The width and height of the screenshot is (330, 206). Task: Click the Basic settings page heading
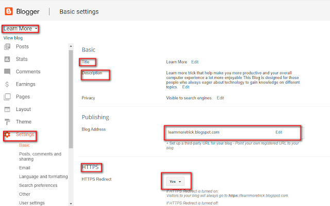tap(79, 11)
